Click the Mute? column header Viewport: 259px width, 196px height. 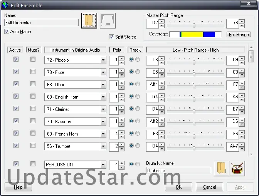[34, 50]
